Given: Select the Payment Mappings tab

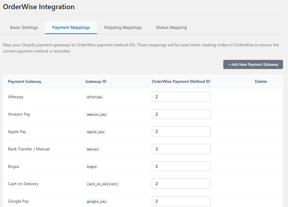Looking at the screenshot, I should 71,27.
